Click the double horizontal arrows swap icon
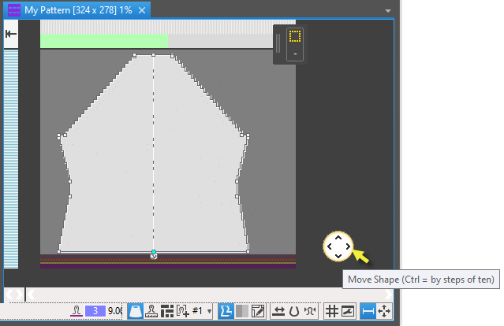The image size is (504, 326). [x=278, y=311]
